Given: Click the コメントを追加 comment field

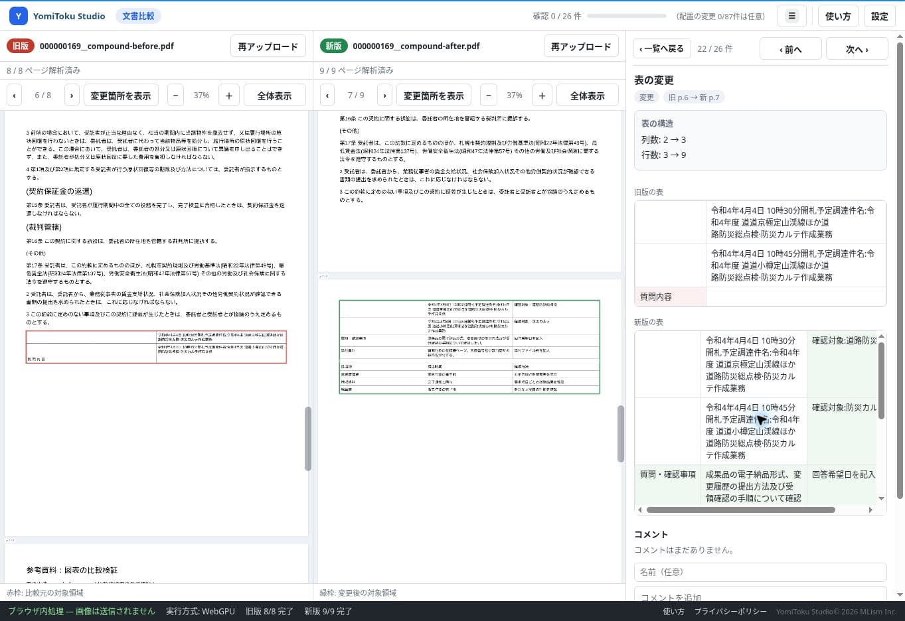Looking at the screenshot, I should coord(760,594).
